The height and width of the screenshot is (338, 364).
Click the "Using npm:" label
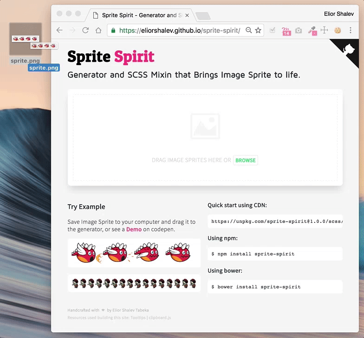223,238
